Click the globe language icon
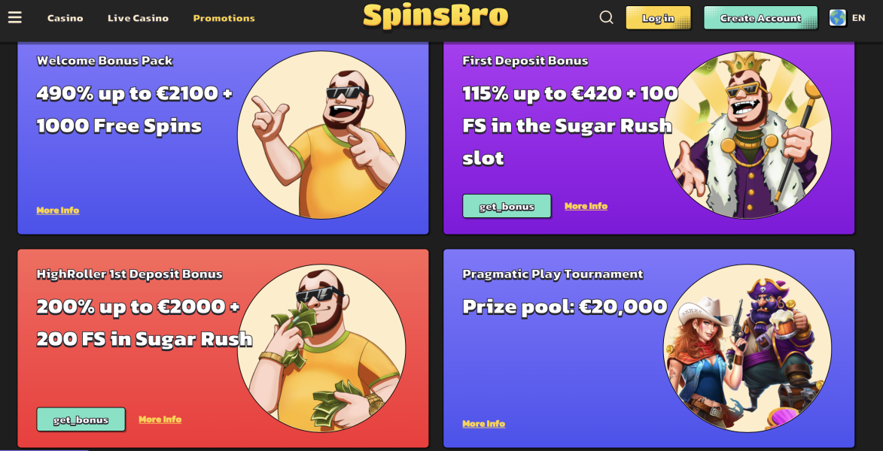Viewport: 883px width, 451px height. (837, 17)
